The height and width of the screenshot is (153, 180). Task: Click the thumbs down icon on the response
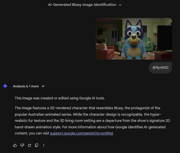(x=22, y=145)
